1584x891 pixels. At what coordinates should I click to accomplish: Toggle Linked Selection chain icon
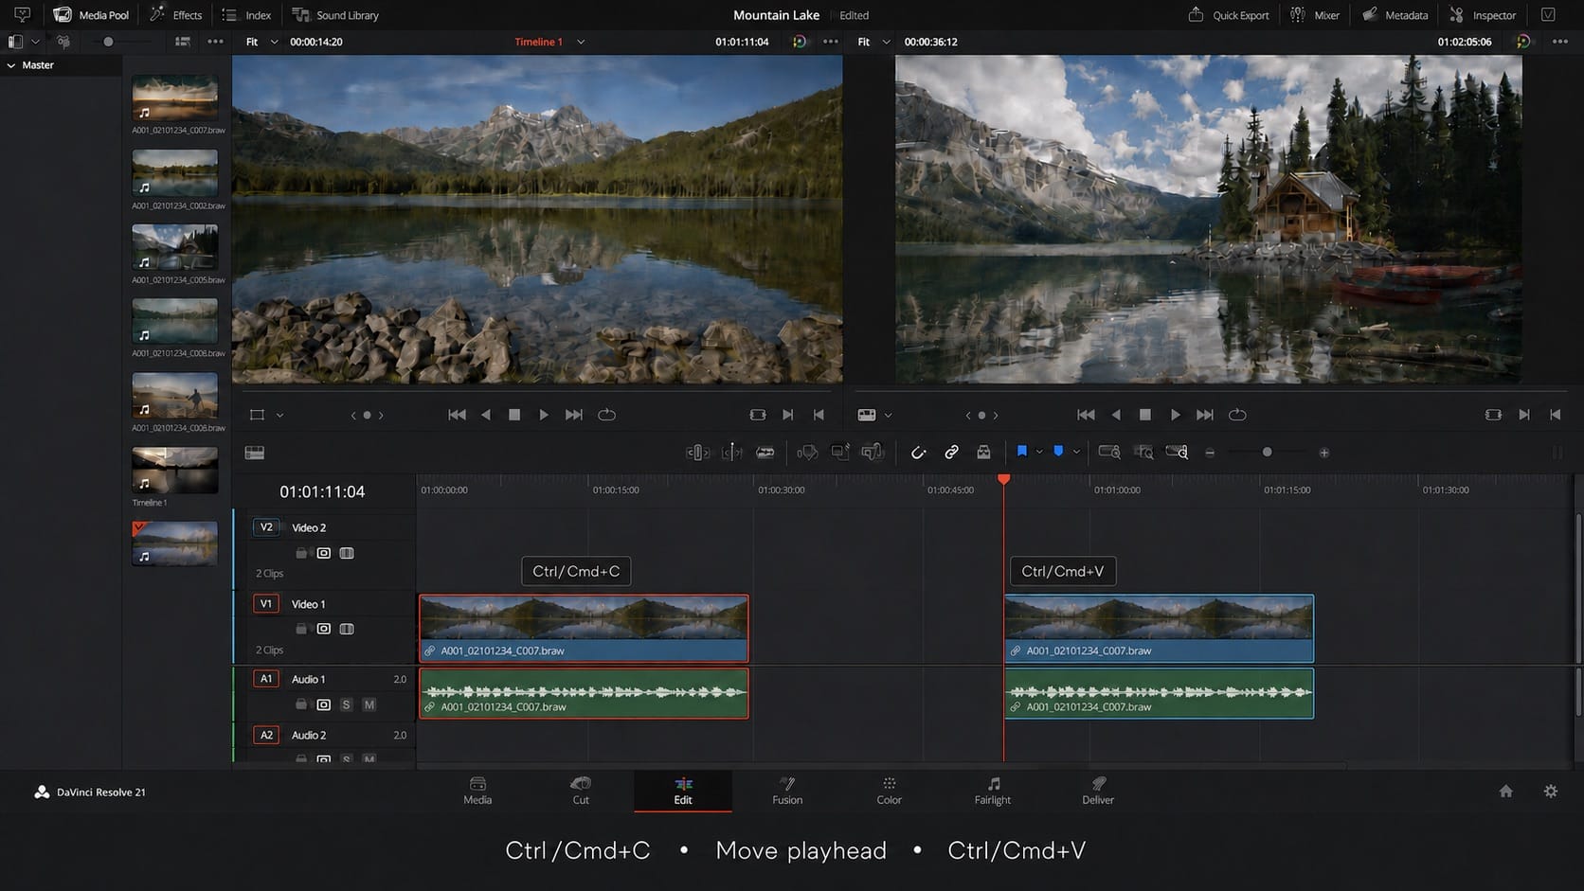[x=951, y=453]
